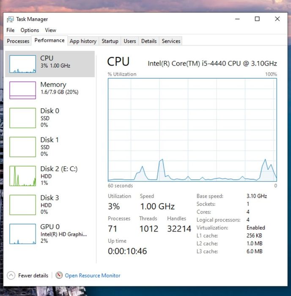Switch to the Startup tab
Screen dimensions: 291x296
click(110, 41)
